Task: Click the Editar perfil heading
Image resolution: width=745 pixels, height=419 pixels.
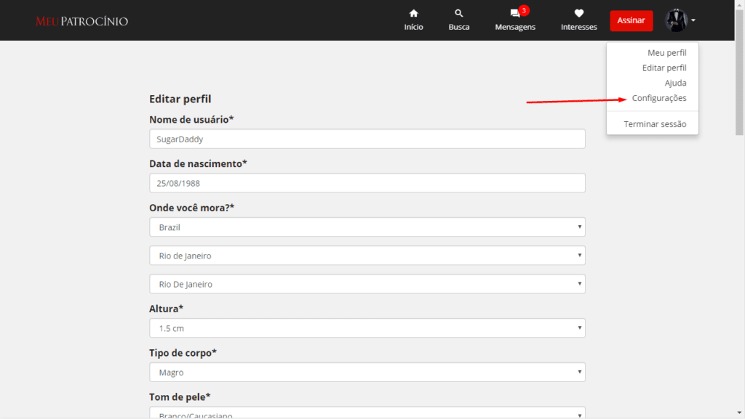Action: (180, 99)
